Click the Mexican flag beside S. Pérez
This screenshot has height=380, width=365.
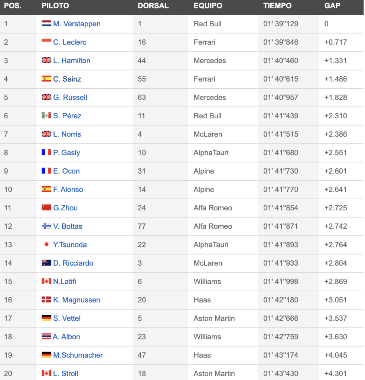pos(46,115)
